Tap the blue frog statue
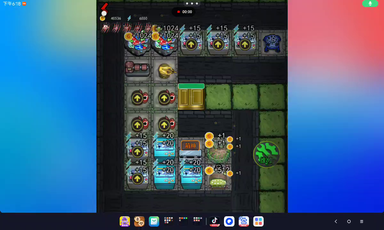 (272, 43)
